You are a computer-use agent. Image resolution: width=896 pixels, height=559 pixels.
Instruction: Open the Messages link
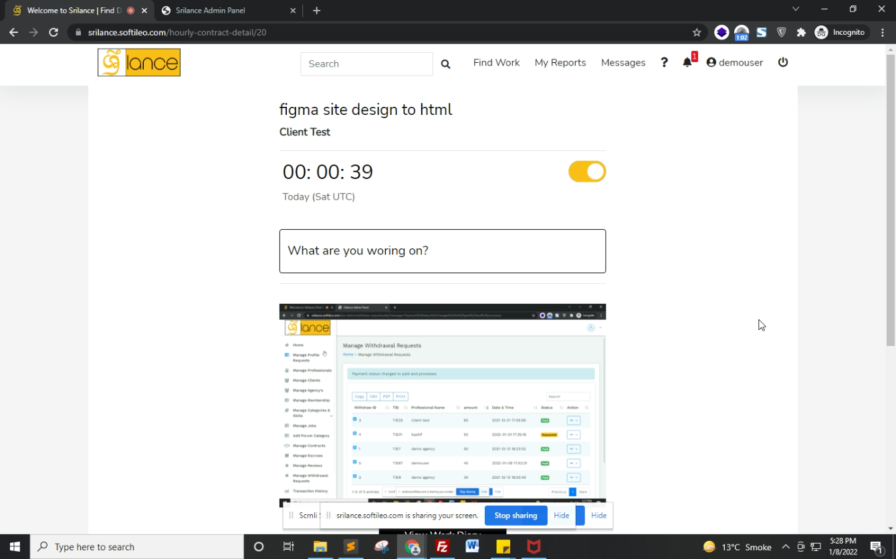click(623, 63)
